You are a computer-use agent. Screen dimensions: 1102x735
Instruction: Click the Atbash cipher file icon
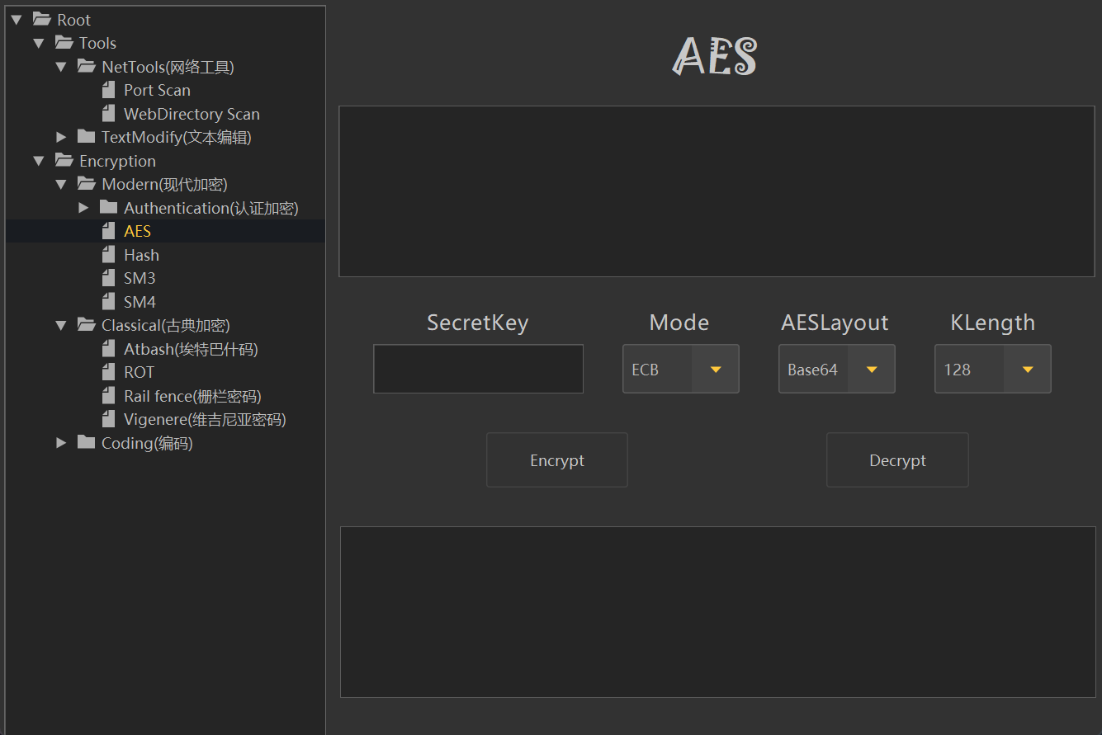[x=108, y=349]
